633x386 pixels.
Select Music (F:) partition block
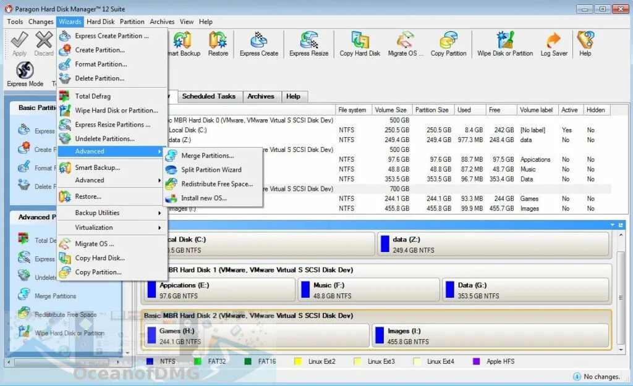[x=368, y=290]
